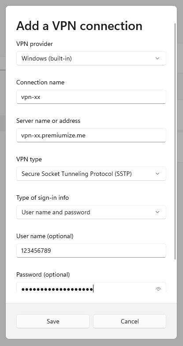The width and height of the screenshot is (183, 346).
Task: Click the User name field showing 123456789
Action: 91,251
